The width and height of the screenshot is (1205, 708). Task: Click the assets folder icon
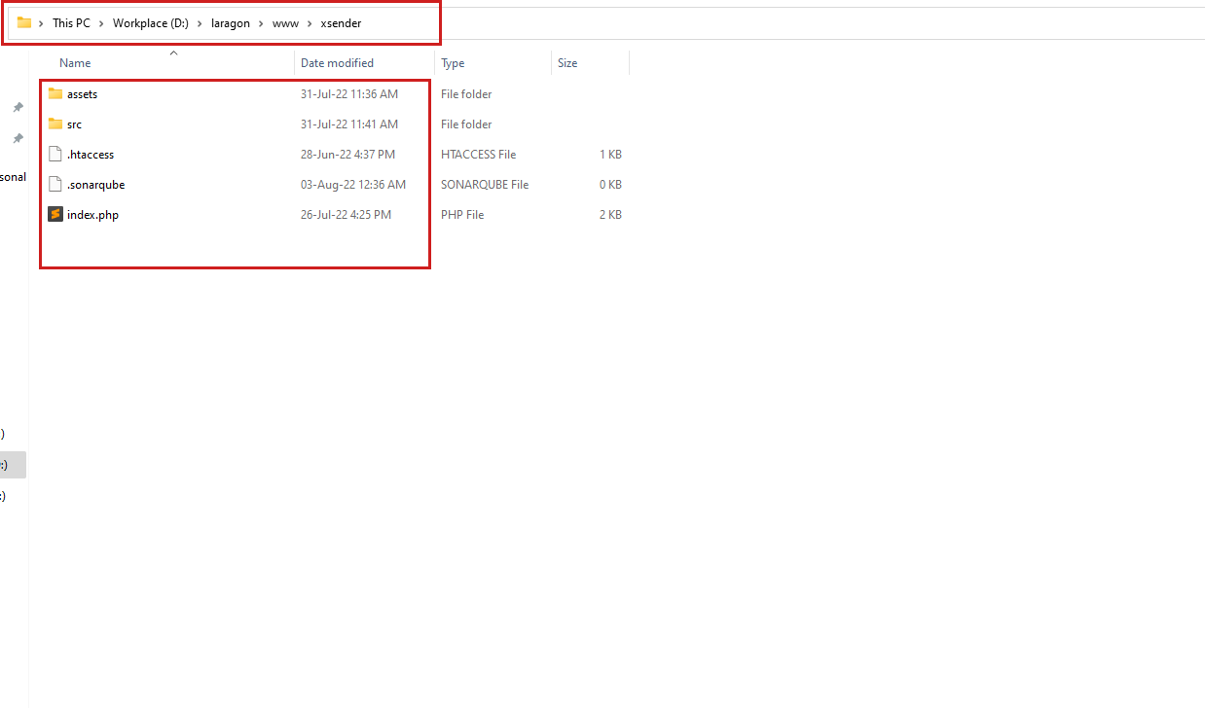55,94
